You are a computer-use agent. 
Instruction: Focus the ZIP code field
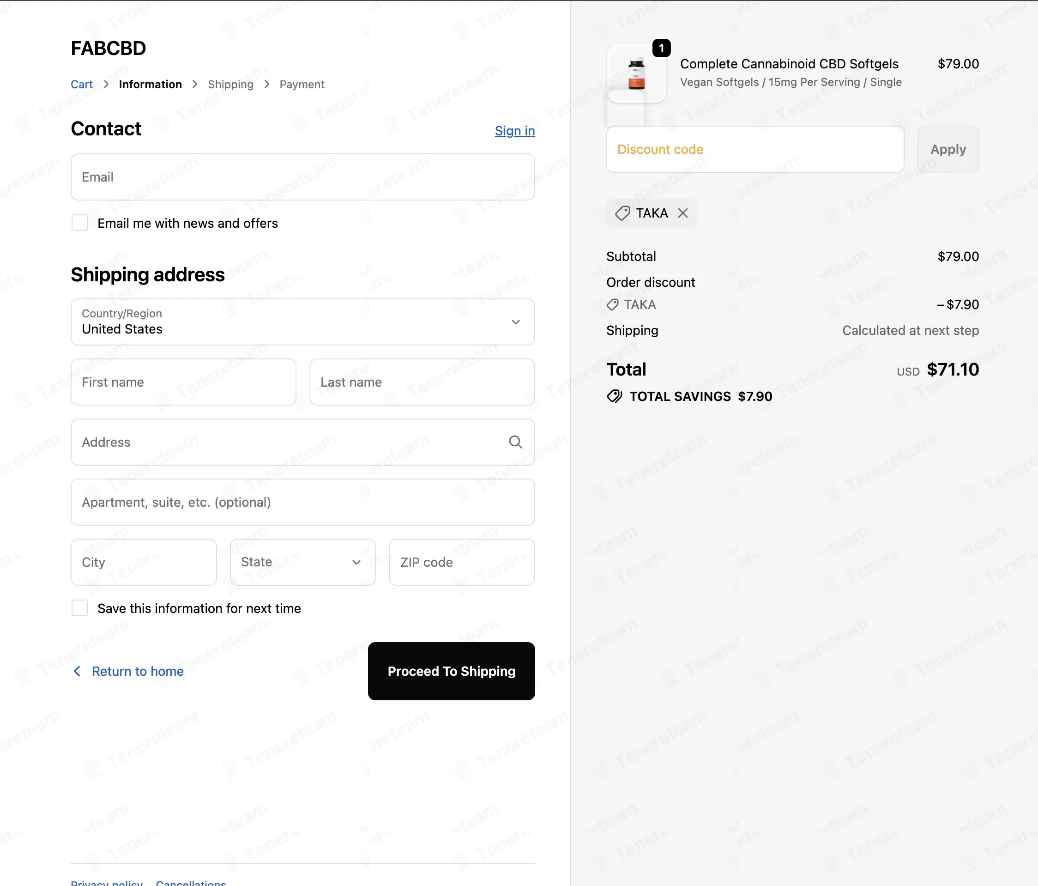462,562
